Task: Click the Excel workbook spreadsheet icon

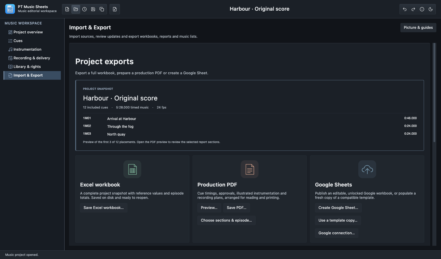Action: pos(132,169)
